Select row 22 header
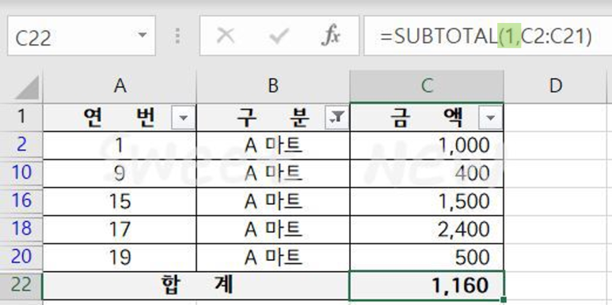Image resolution: width=612 pixels, height=305 pixels. click(x=21, y=285)
